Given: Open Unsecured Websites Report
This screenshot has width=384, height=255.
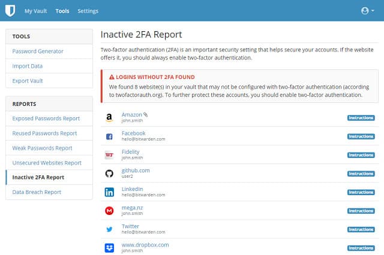Looking at the screenshot, I should coord(49,163).
